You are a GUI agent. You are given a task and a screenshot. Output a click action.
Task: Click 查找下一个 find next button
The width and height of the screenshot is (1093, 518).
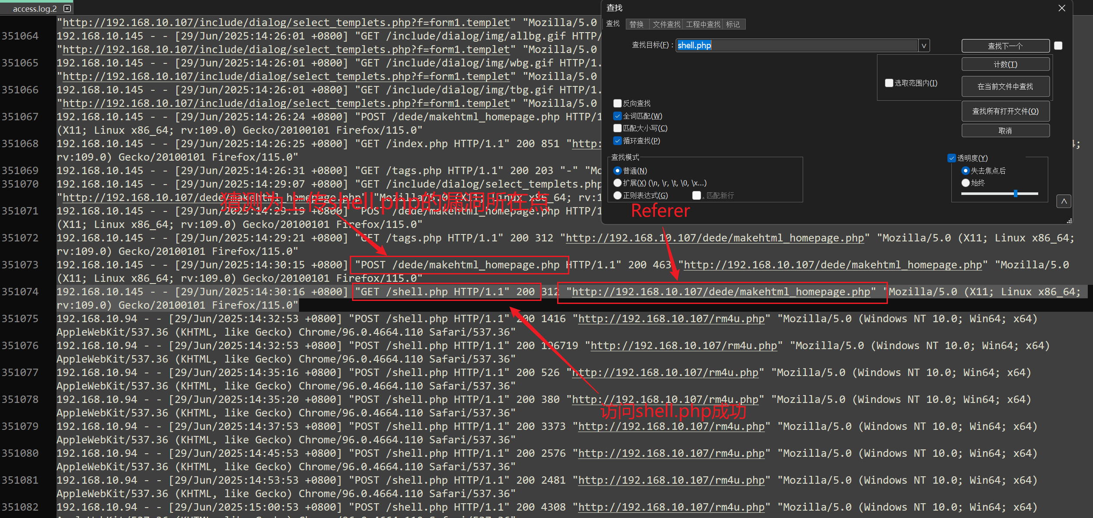point(1005,46)
